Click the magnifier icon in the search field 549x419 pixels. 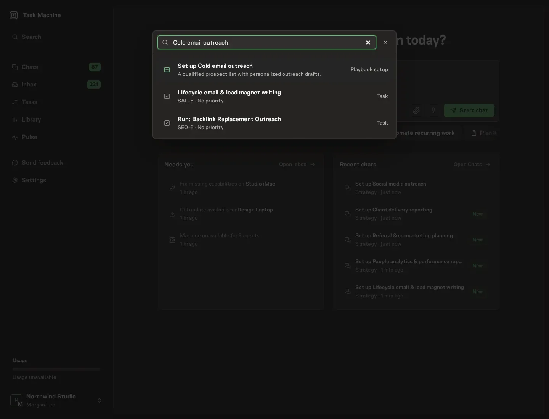point(165,42)
